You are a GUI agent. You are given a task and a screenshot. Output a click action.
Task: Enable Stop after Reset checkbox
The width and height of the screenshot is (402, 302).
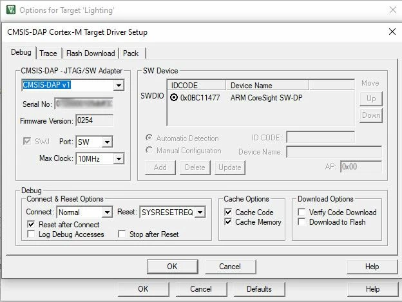(x=122, y=234)
